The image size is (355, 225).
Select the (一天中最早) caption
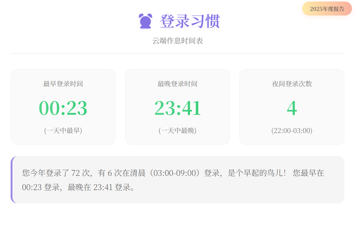click(x=63, y=131)
